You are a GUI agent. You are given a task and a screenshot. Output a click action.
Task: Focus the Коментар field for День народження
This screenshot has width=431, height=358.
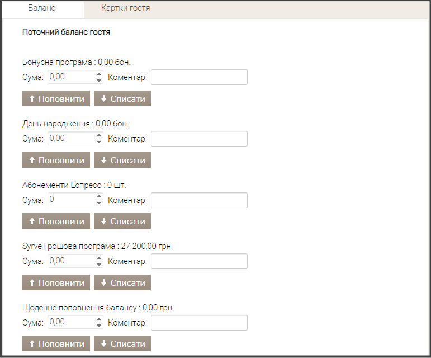pyautogui.click(x=199, y=139)
